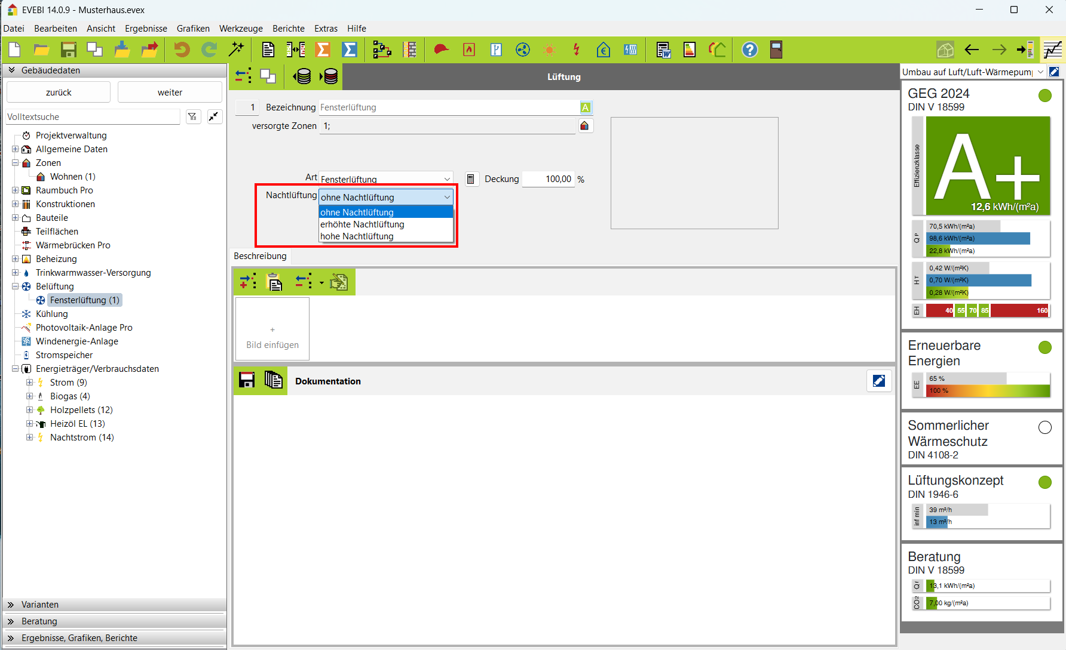Toggle the Sommerlicher Wärmeschutz status circle
Screen dimensions: 1066x650
[1044, 427]
